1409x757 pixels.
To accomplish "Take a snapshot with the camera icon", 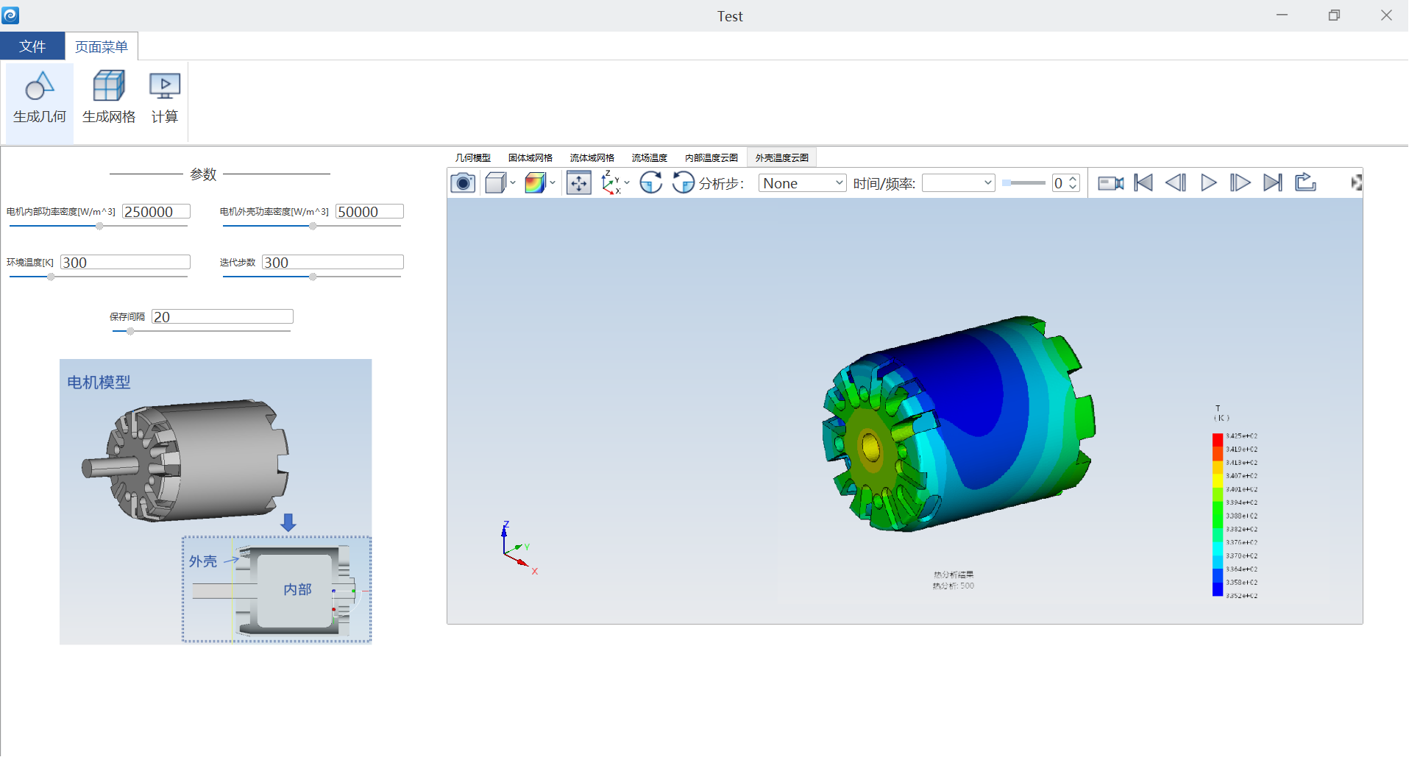I will pyautogui.click(x=463, y=182).
